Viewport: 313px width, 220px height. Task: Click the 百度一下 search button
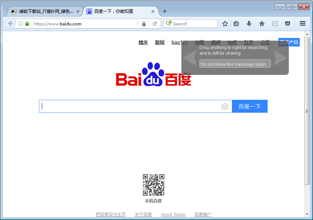[249, 106]
